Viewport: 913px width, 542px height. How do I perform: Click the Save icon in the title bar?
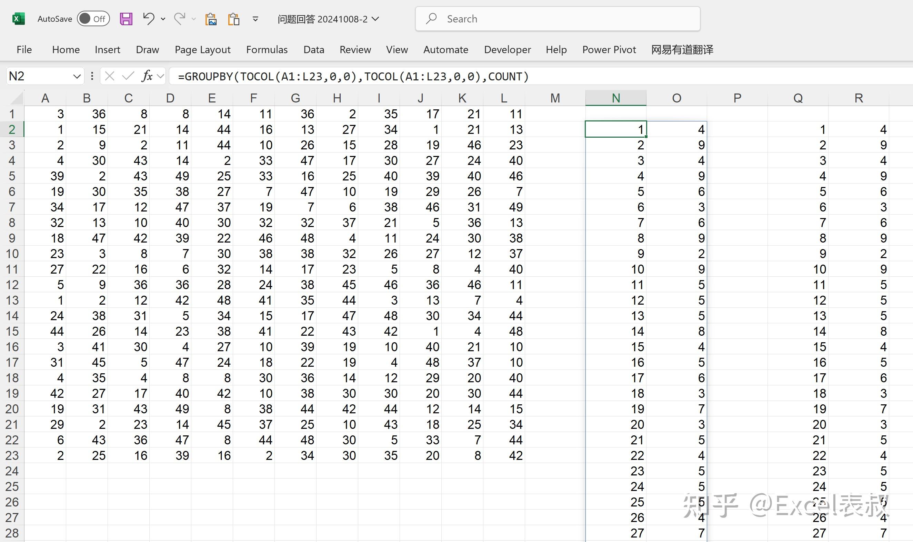tap(126, 19)
